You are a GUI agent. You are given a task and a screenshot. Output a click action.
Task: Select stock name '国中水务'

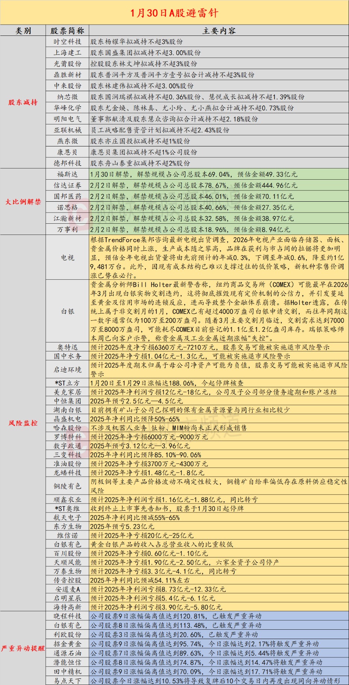(67, 356)
